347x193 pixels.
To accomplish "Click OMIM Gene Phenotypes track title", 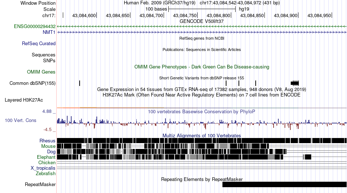I will (x=202, y=67).
